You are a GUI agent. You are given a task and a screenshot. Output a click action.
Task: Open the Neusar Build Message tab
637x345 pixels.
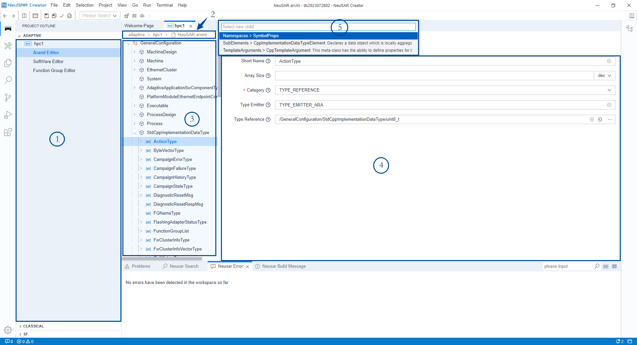click(x=284, y=266)
